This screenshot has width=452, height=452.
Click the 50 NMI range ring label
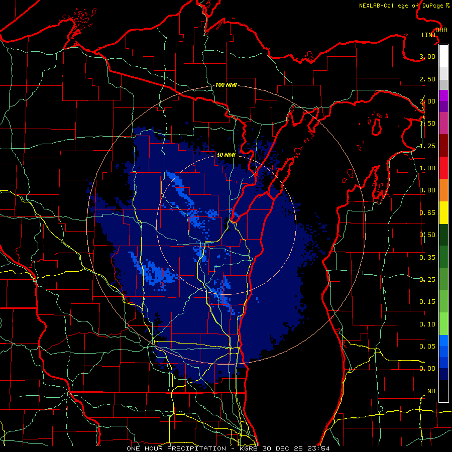226,155
